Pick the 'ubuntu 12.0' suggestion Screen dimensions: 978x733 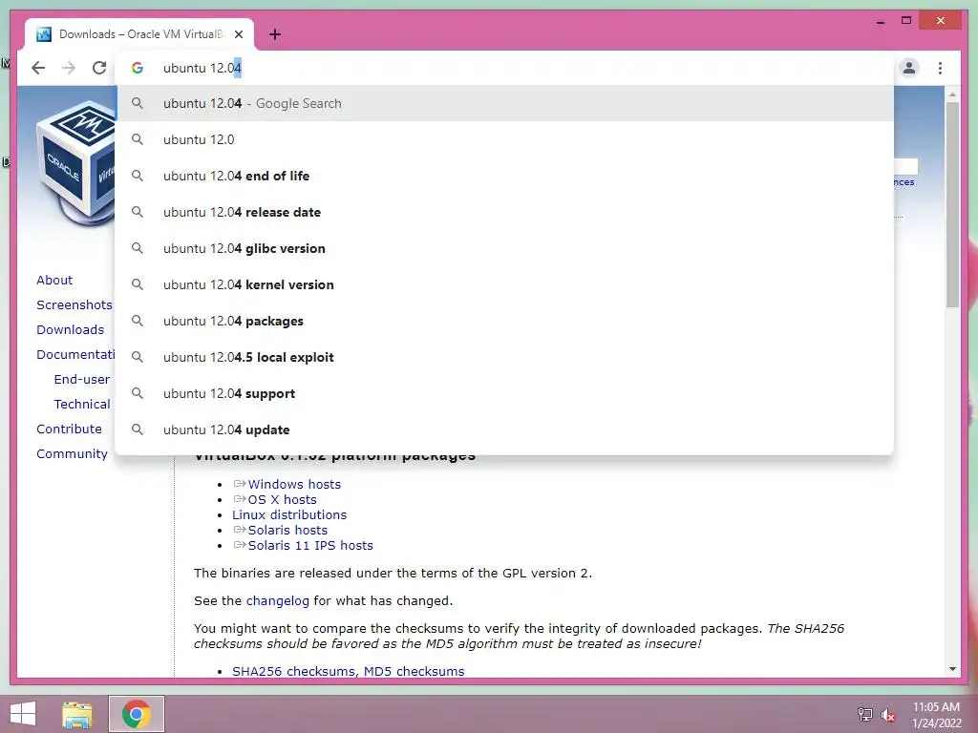click(504, 139)
